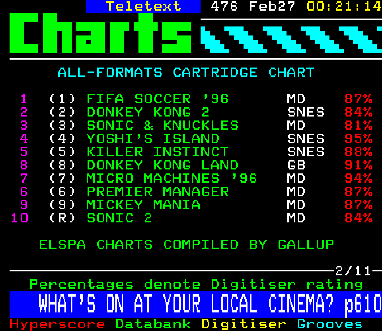
Task: Select the Micro Machines '96 entry
Action: pos(172,178)
